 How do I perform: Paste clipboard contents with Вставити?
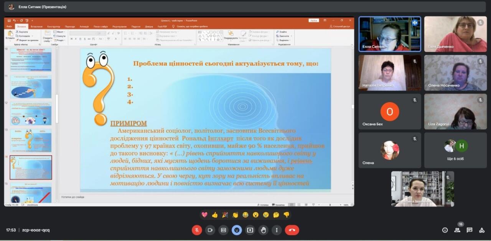pos(10,35)
